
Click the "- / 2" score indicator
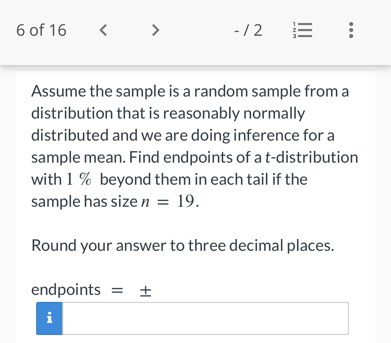pyautogui.click(x=248, y=30)
